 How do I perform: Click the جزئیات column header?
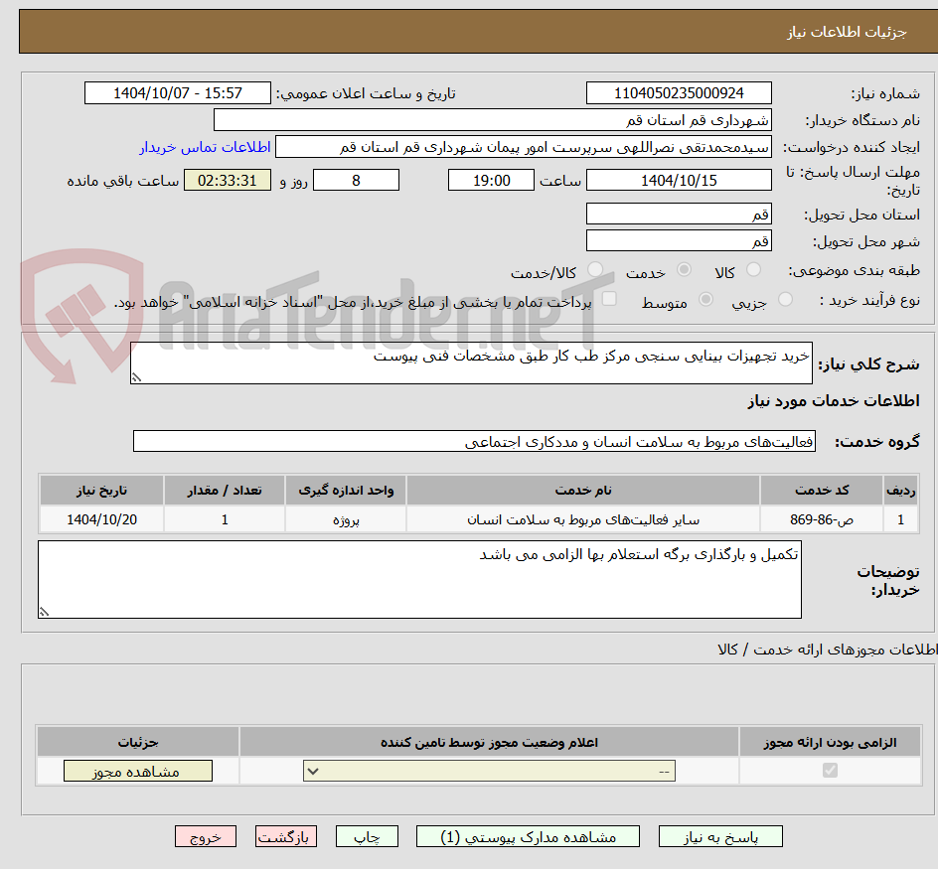[137, 742]
